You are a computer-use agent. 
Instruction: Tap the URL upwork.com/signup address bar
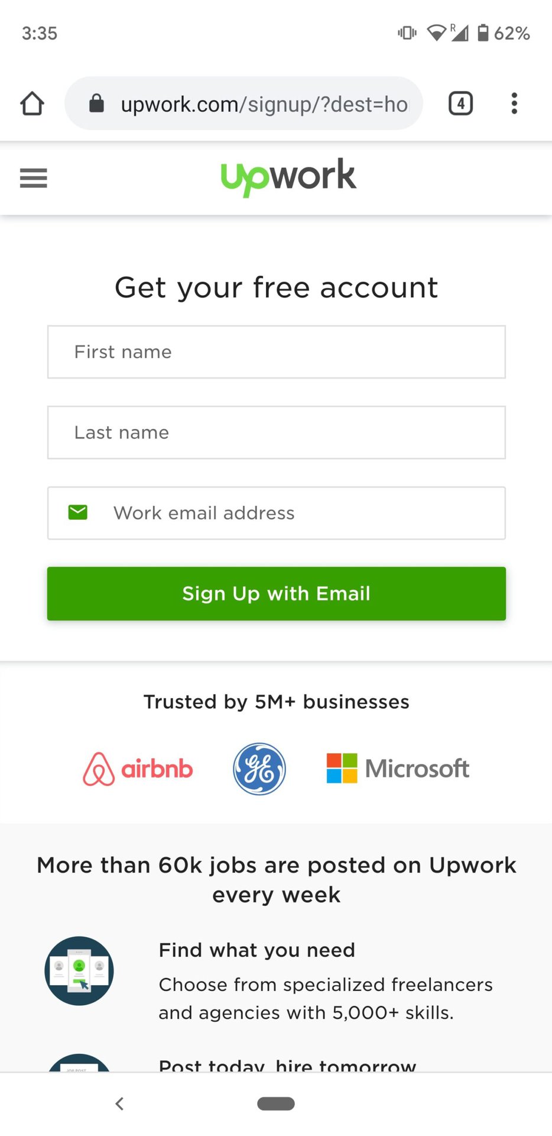(x=264, y=104)
